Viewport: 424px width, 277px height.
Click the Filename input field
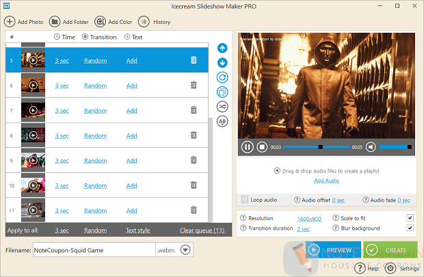coord(94,250)
